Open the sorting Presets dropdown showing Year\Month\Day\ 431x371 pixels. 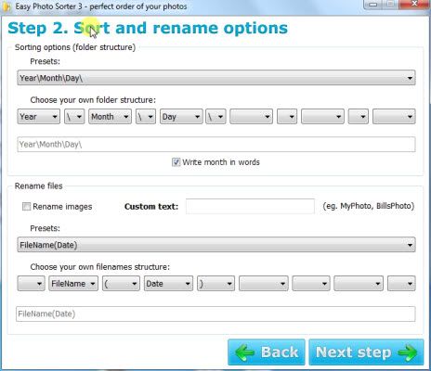(x=216, y=78)
